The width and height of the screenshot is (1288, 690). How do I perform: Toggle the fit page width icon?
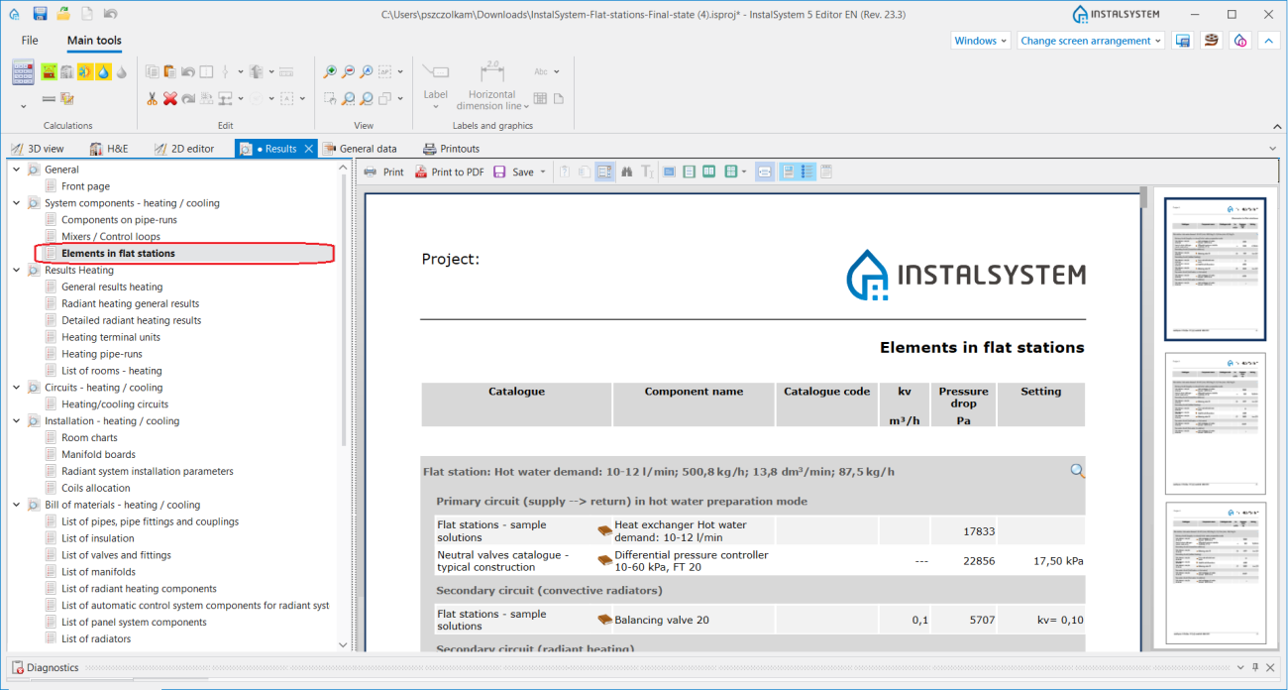[764, 172]
